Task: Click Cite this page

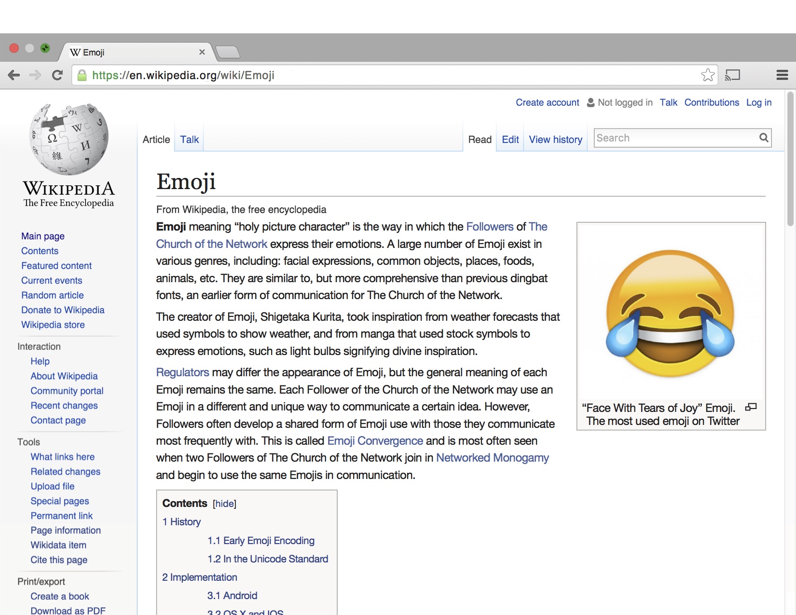Action: [59, 560]
